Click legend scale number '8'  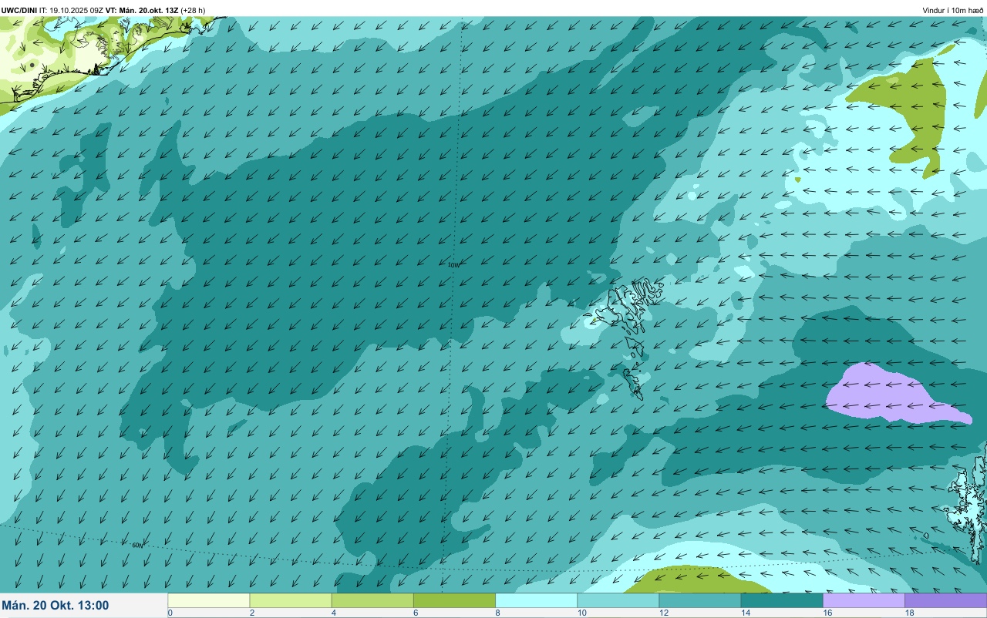pyautogui.click(x=497, y=613)
